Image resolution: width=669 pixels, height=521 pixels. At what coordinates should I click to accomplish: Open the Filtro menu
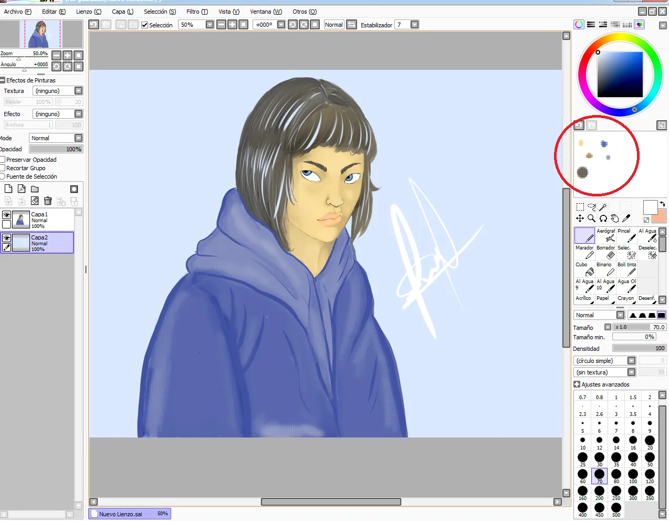[197, 12]
